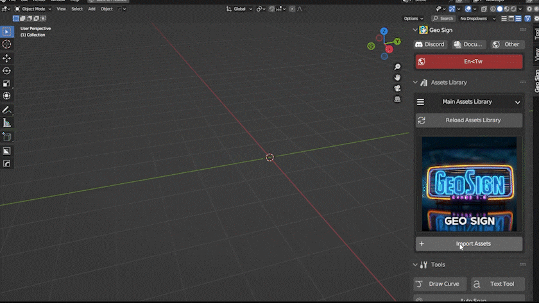The image size is (539, 303).
Task: Switch to the Geo Sign sidebar tab
Action: coord(536,81)
